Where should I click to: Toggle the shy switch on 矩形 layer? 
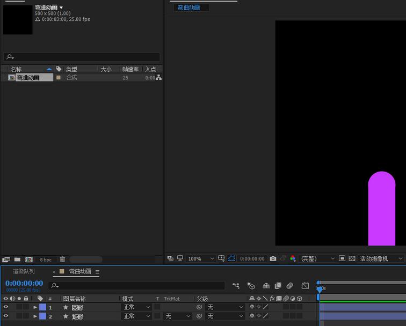252,316
